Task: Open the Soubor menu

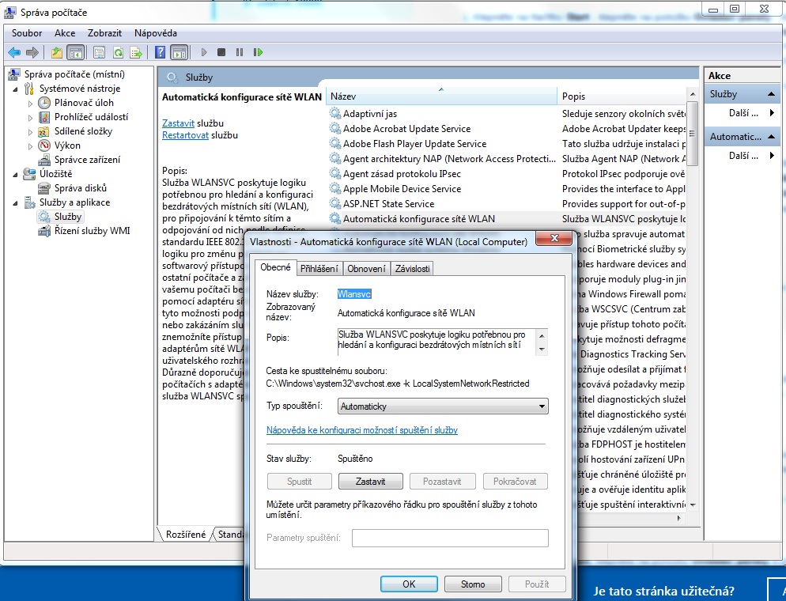Action: pyautogui.click(x=27, y=33)
